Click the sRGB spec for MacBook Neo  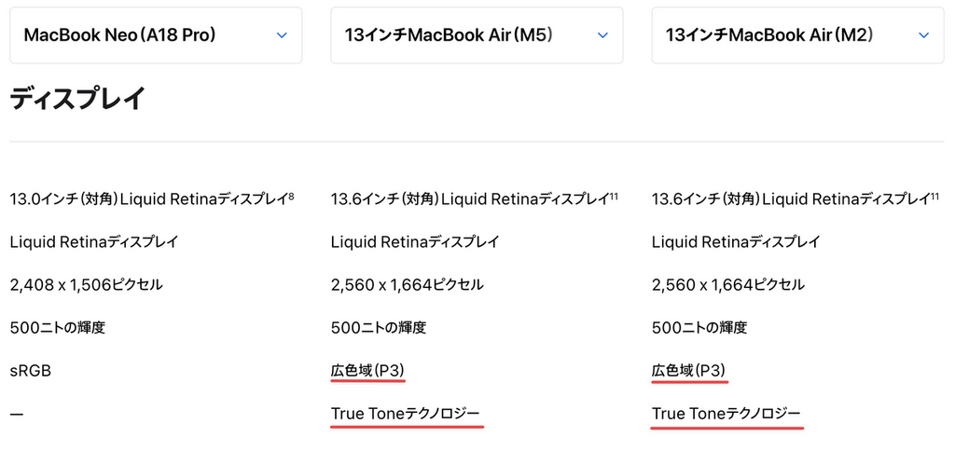coord(30,371)
